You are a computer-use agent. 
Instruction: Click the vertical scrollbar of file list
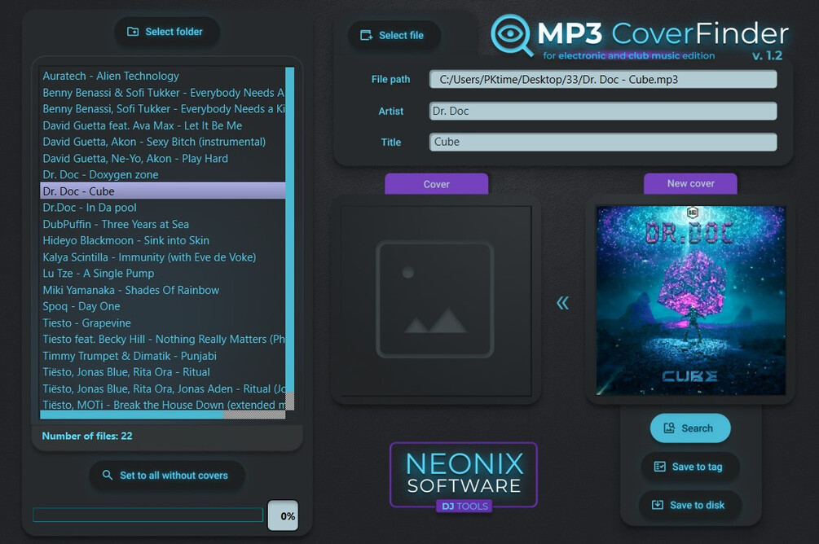290,238
